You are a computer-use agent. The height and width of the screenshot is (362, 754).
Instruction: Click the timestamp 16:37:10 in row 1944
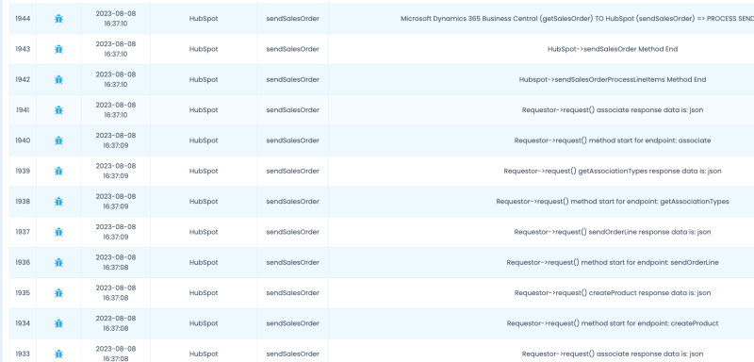pyautogui.click(x=116, y=24)
